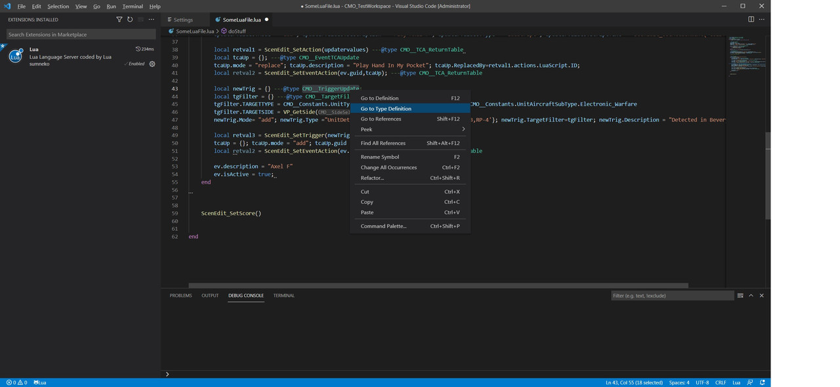Viewport: 840px width, 387px height.
Task: Open the Edit menu
Action: 36,6
